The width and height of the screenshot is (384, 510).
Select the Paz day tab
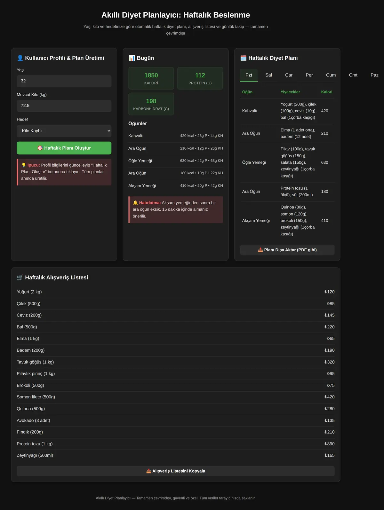point(374,75)
